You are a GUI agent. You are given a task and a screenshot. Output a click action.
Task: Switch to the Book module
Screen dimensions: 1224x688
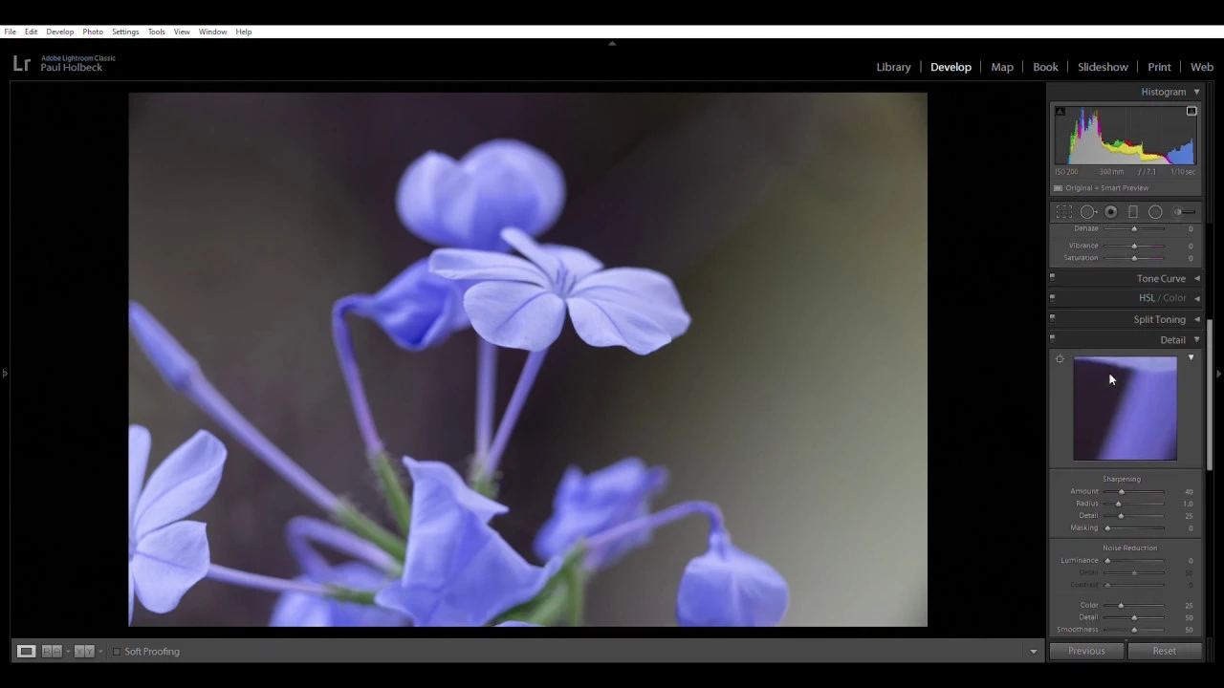1045,67
